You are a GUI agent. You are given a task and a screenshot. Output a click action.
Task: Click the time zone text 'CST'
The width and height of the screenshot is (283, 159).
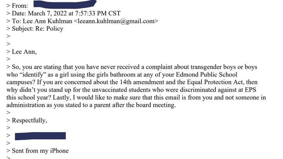pos(114,14)
